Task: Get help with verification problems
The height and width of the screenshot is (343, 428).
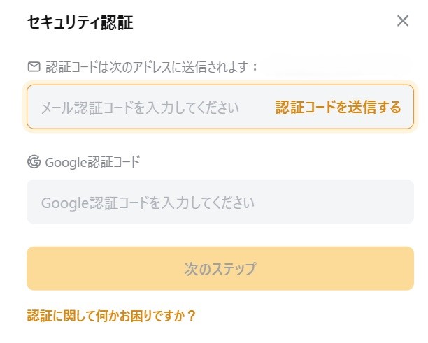Action: (111, 316)
